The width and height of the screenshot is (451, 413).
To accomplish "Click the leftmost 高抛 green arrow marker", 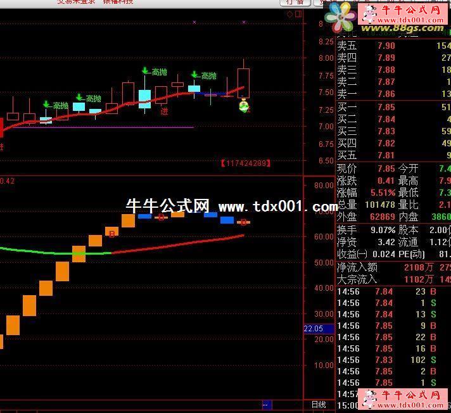I will (46, 105).
